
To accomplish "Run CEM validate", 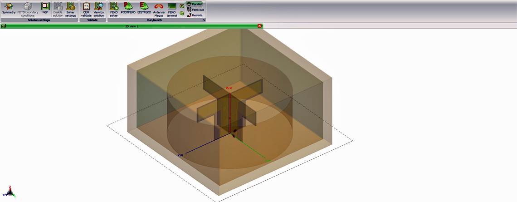I will (x=86, y=9).
